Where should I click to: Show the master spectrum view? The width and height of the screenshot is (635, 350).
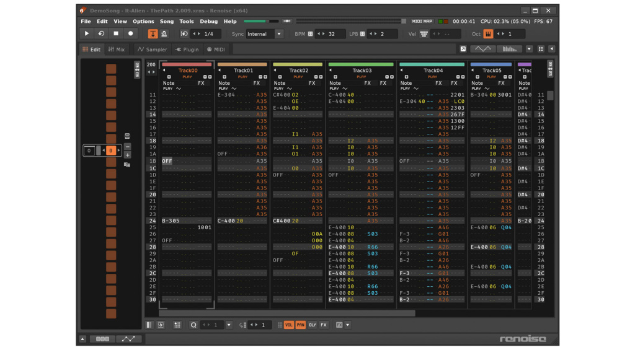coord(510,49)
